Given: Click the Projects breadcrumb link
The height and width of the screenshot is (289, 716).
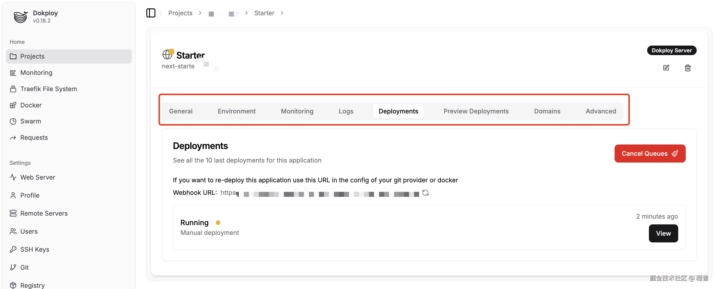Looking at the screenshot, I should [180, 13].
